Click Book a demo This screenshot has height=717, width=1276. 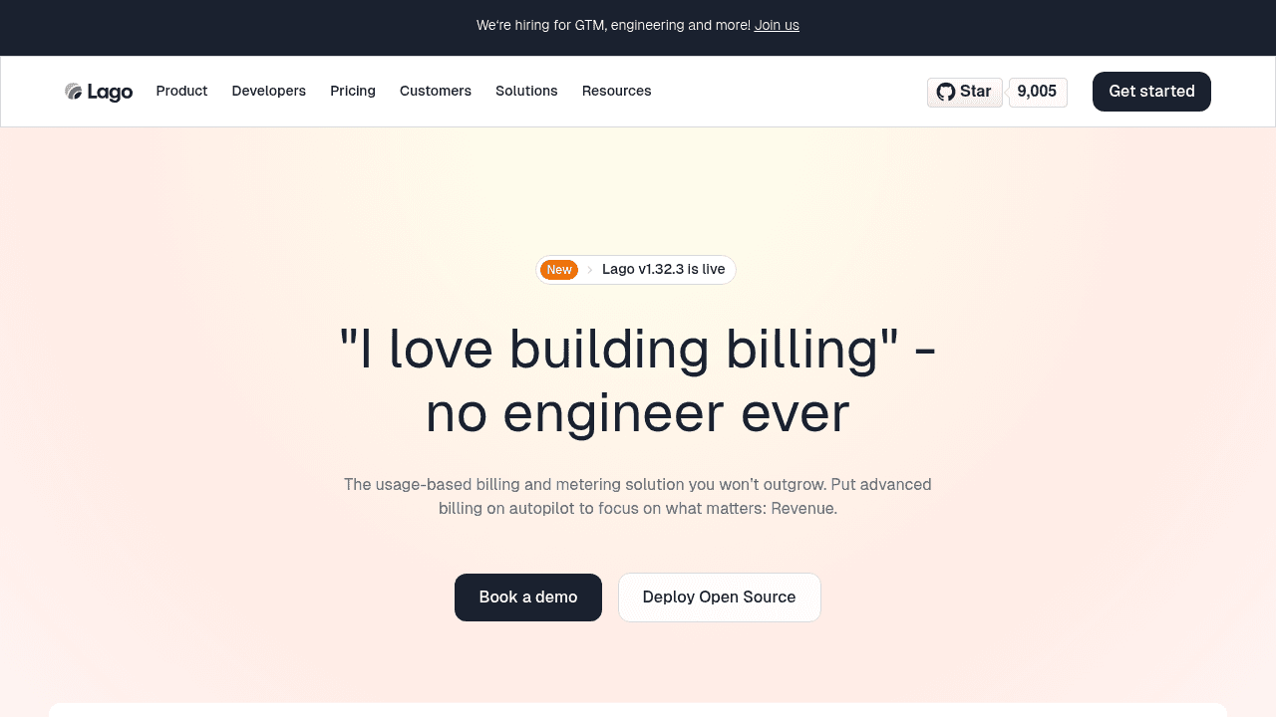(528, 597)
